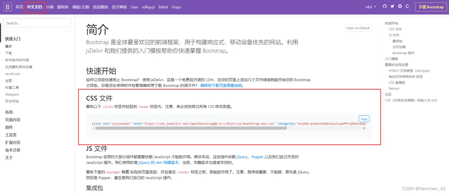Expand 工具类 sidebar section
Screen dimensions: 449x193
point(11,135)
